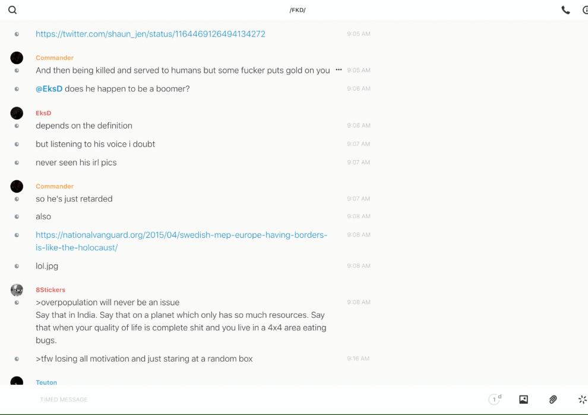
Task: Click the EksD sender name
Action: [x=43, y=113]
